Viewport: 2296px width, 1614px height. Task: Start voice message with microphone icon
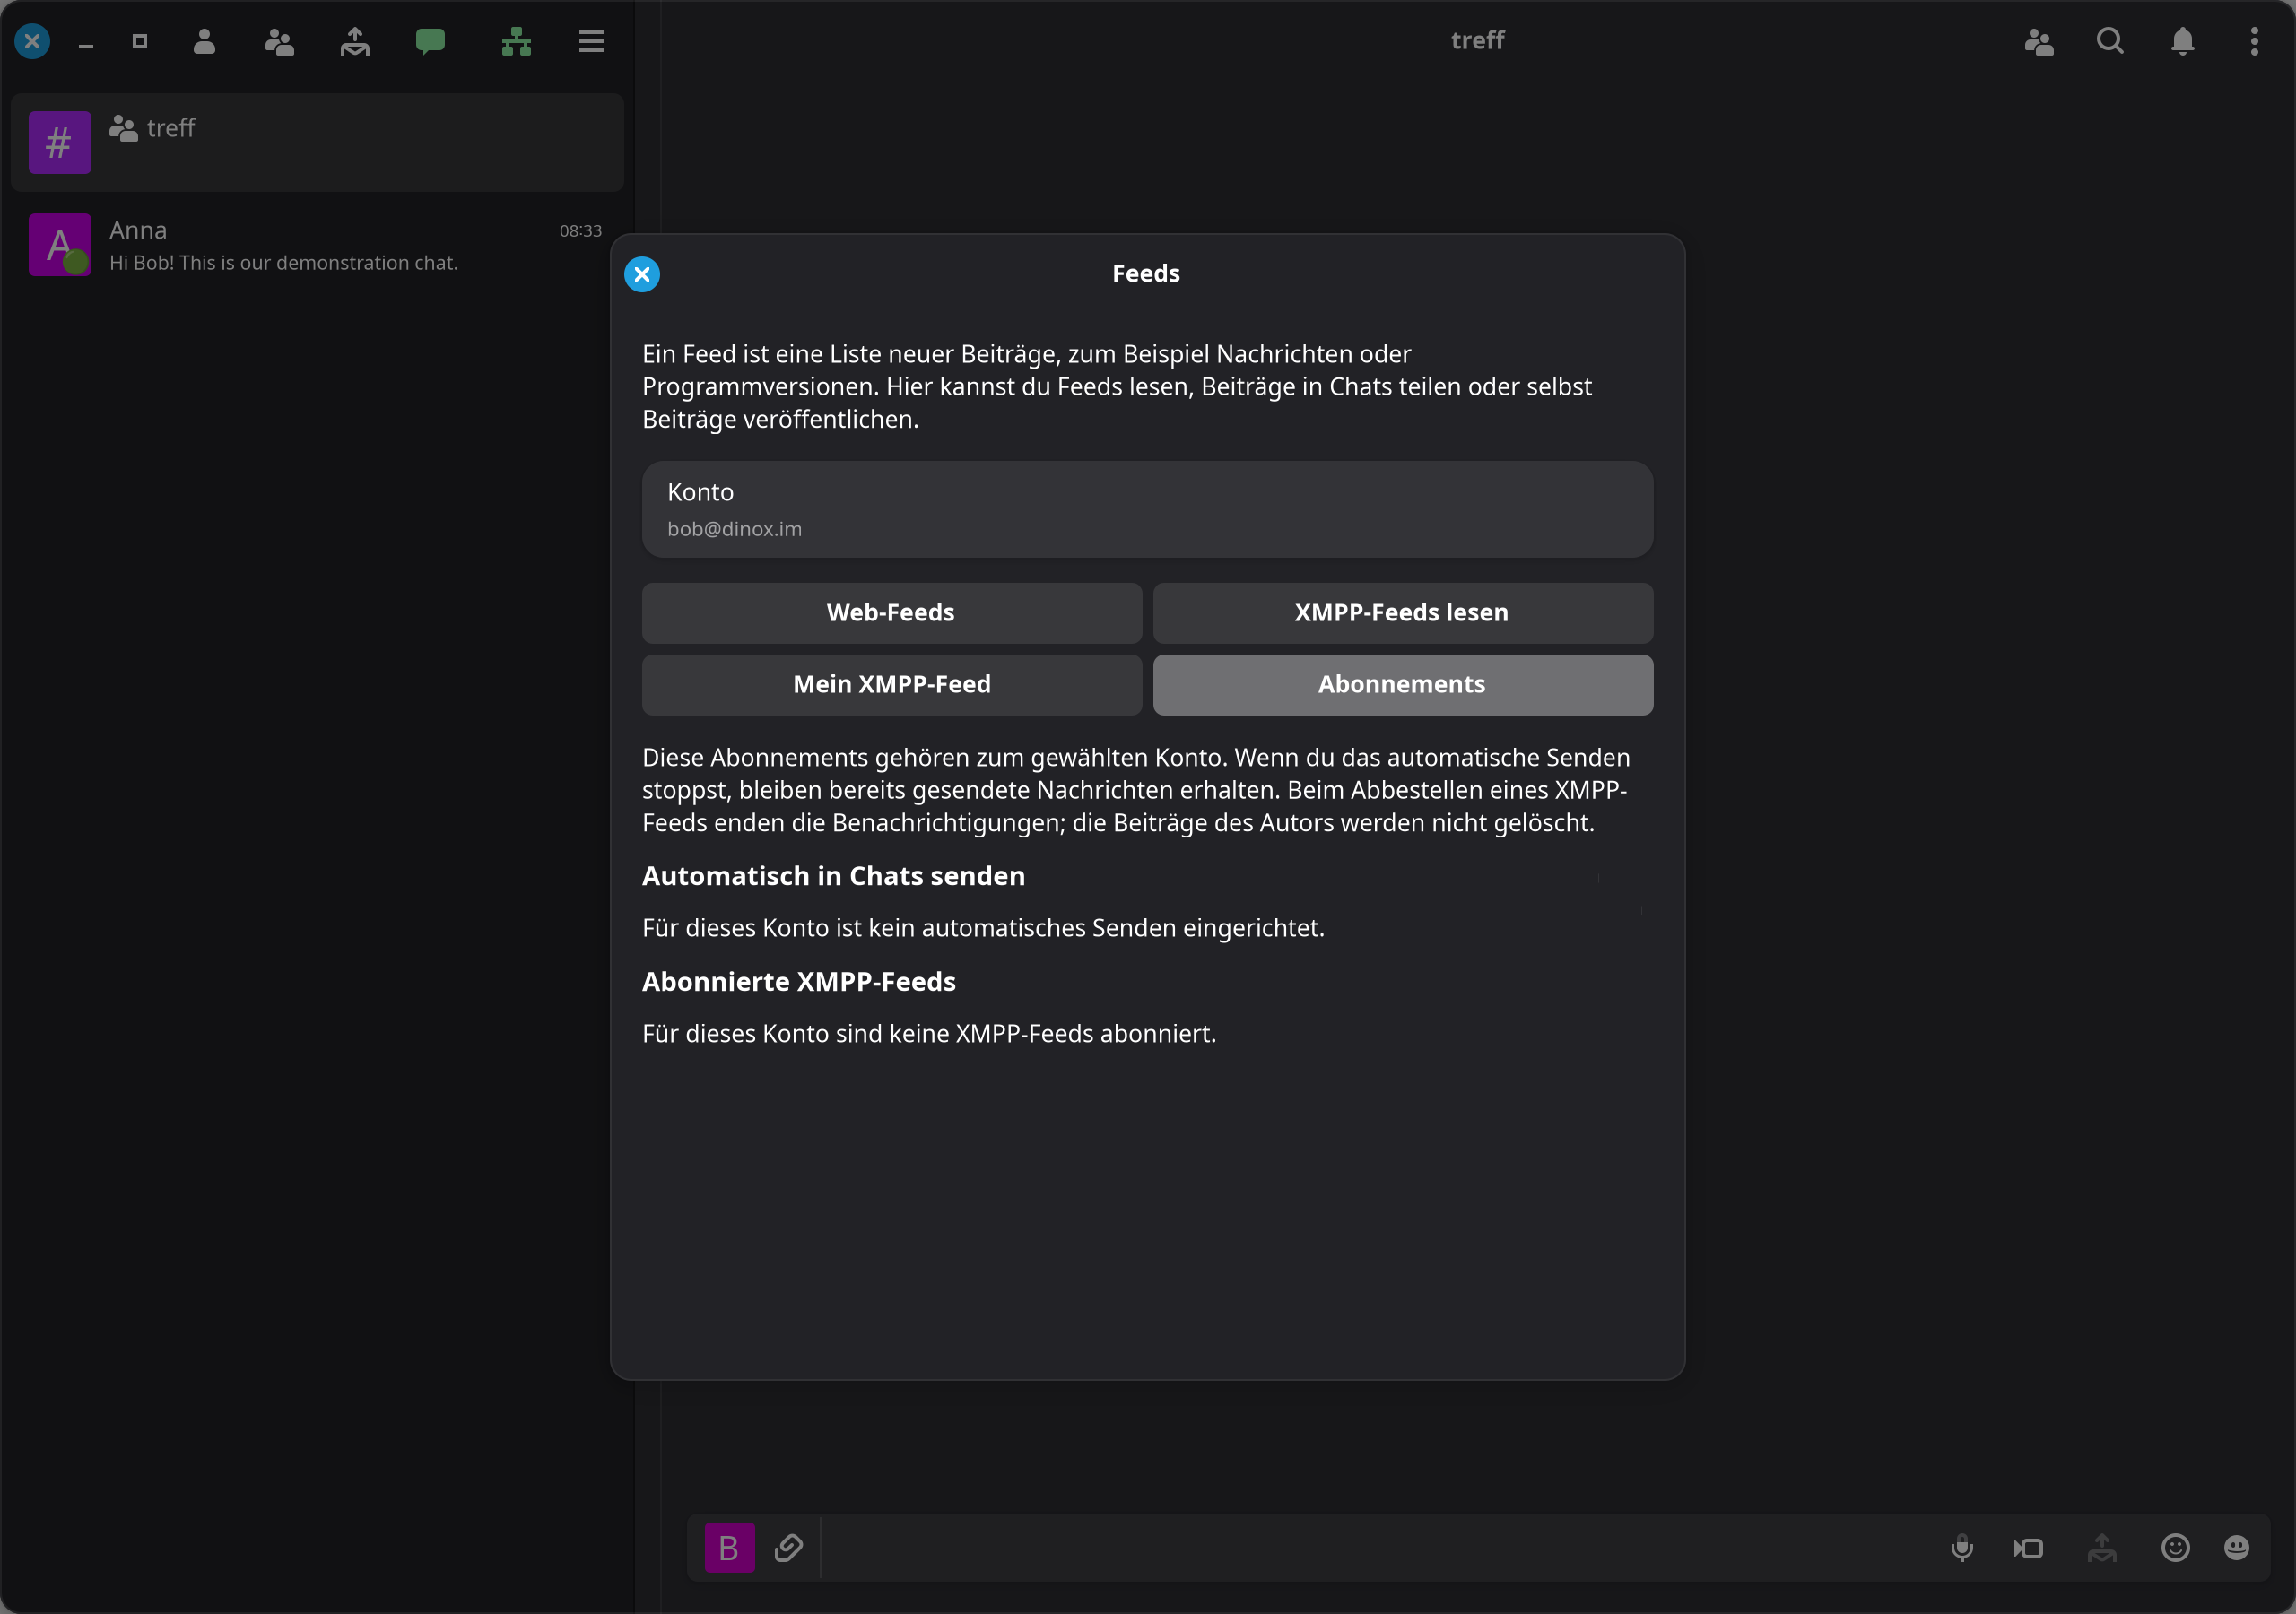pos(1962,1548)
